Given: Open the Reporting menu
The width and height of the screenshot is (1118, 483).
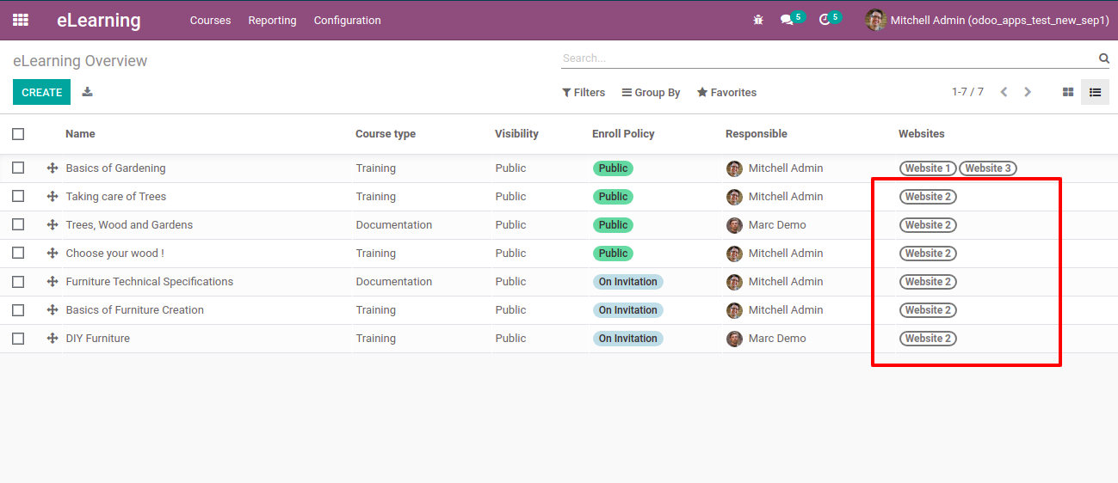Looking at the screenshot, I should pyautogui.click(x=272, y=21).
